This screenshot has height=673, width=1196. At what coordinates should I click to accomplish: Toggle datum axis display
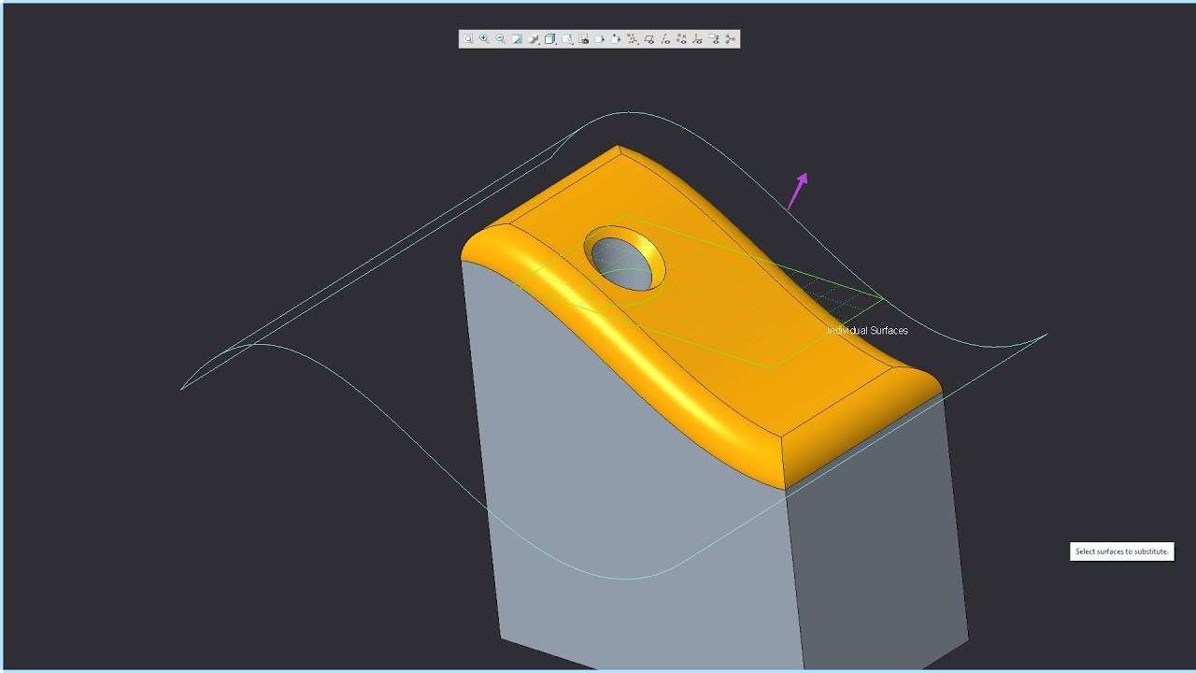coord(665,39)
